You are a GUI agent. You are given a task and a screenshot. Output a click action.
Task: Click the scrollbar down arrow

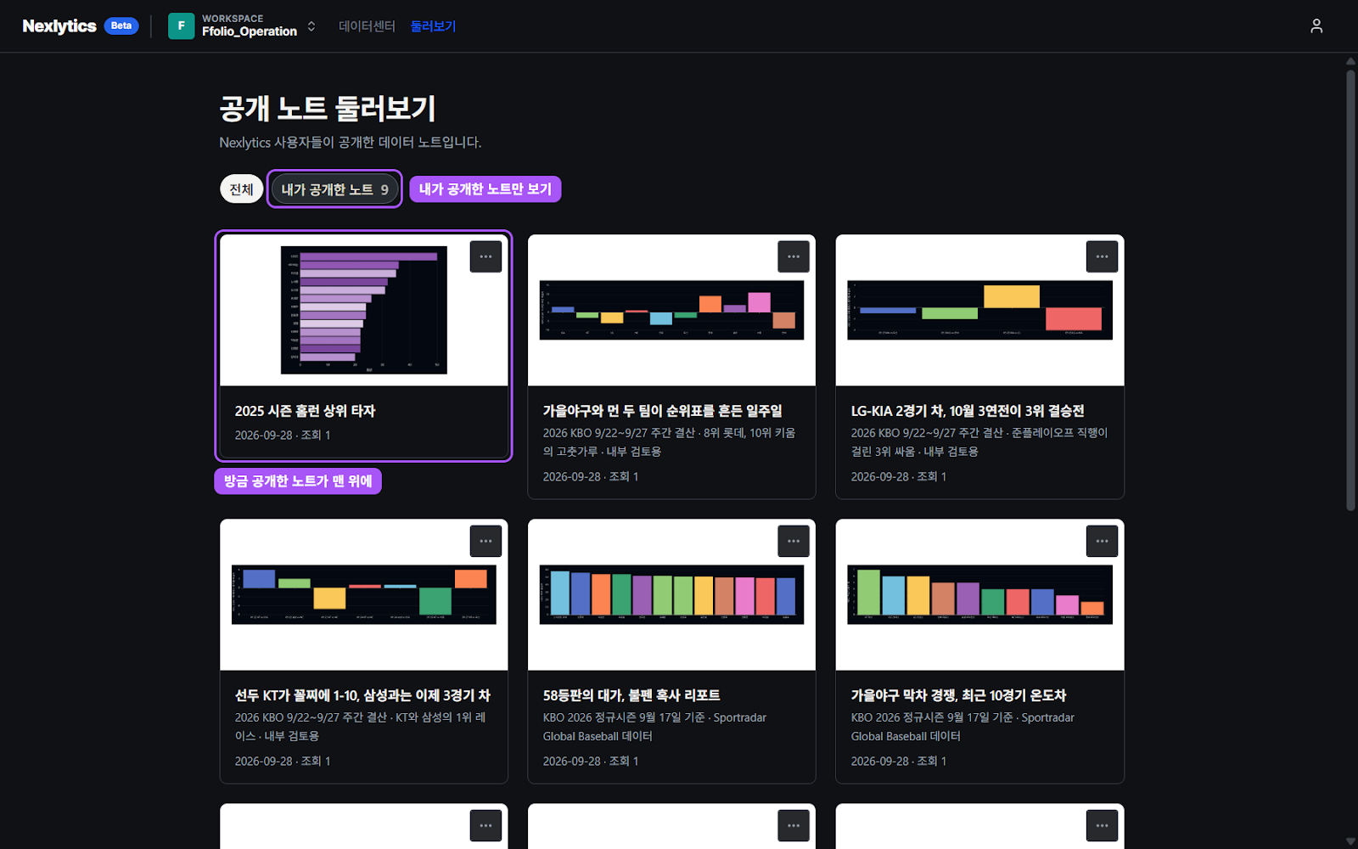pos(1350,842)
